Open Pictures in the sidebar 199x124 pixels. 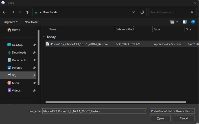point(15,68)
